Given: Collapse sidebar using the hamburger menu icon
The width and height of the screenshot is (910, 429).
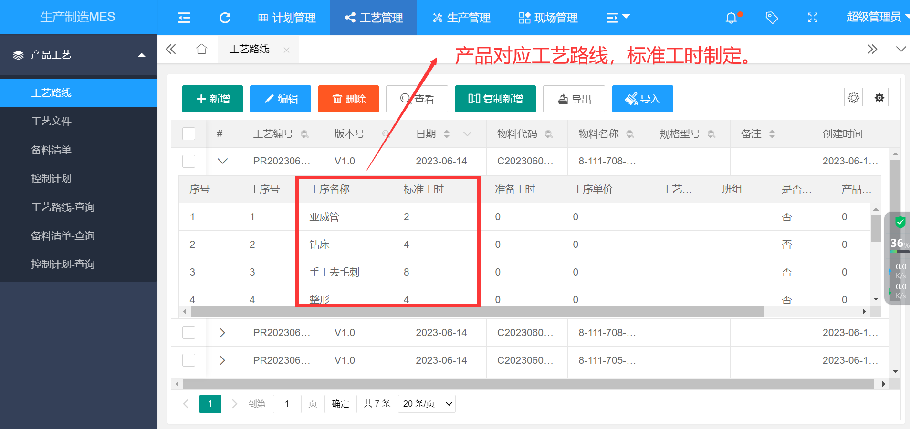Looking at the screenshot, I should pos(184,18).
